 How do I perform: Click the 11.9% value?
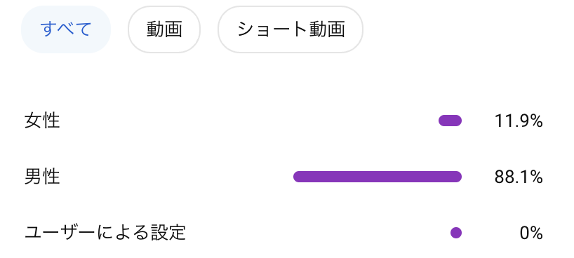pyautogui.click(x=519, y=121)
